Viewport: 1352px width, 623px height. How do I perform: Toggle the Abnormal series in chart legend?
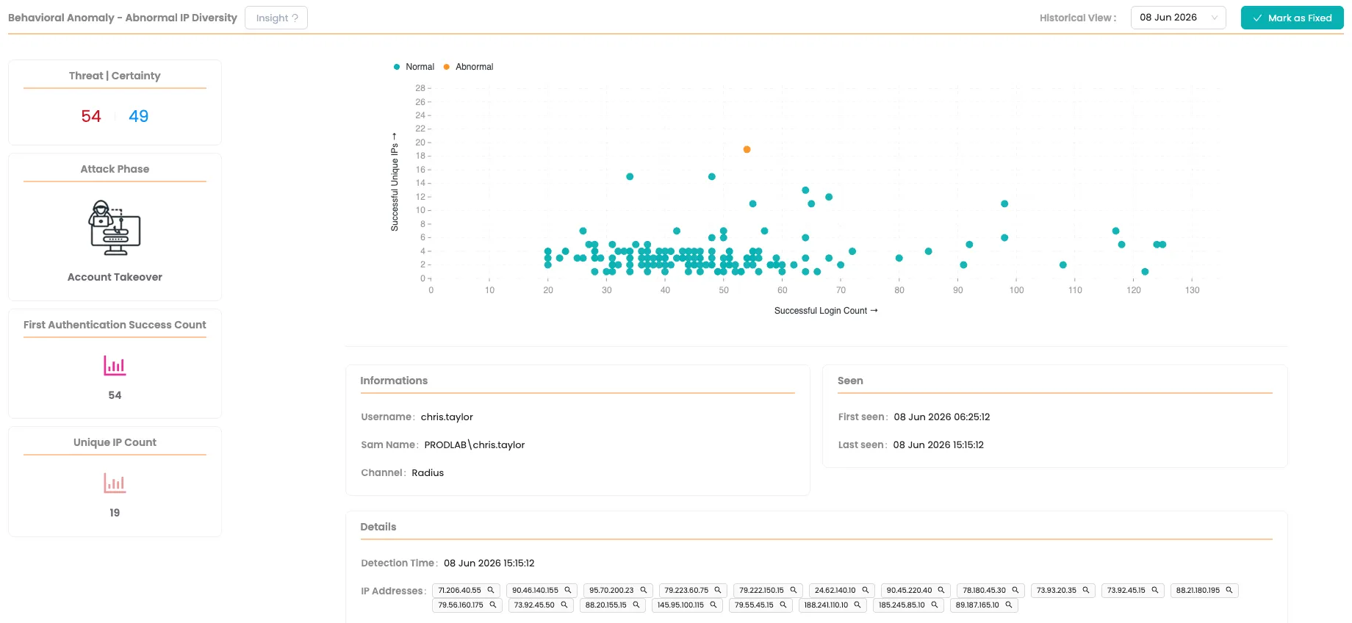(468, 67)
